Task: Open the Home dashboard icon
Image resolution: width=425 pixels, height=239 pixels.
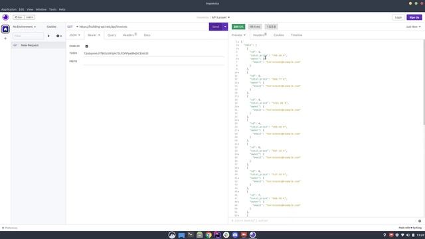Action: (x=5, y=29)
